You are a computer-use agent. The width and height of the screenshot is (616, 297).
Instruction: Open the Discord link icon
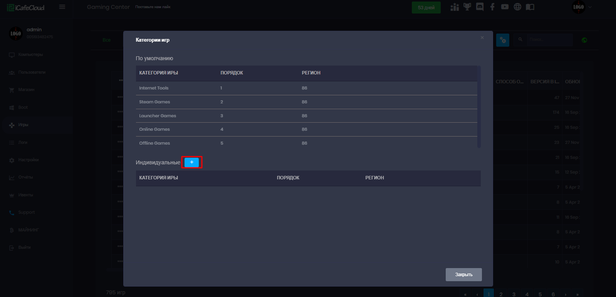pos(480,7)
